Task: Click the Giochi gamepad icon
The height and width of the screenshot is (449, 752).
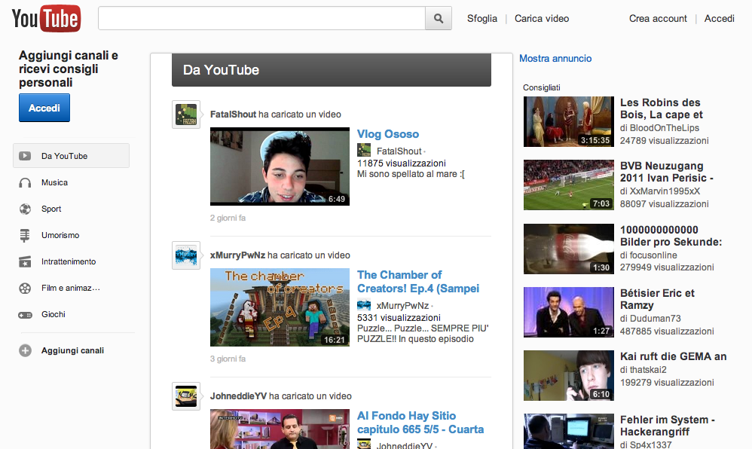Action: [x=25, y=315]
